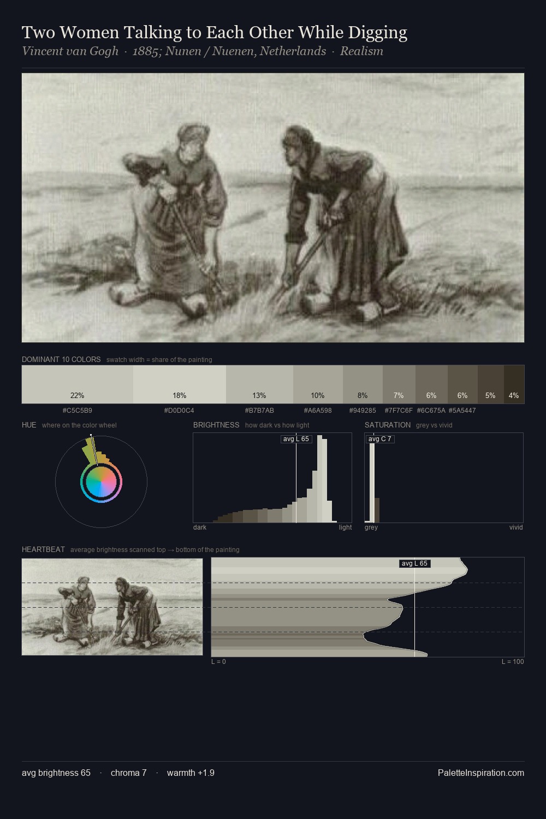Screen dimensions: 546x819
Task: Click the hue color wheel
Action: pyautogui.click(x=101, y=482)
